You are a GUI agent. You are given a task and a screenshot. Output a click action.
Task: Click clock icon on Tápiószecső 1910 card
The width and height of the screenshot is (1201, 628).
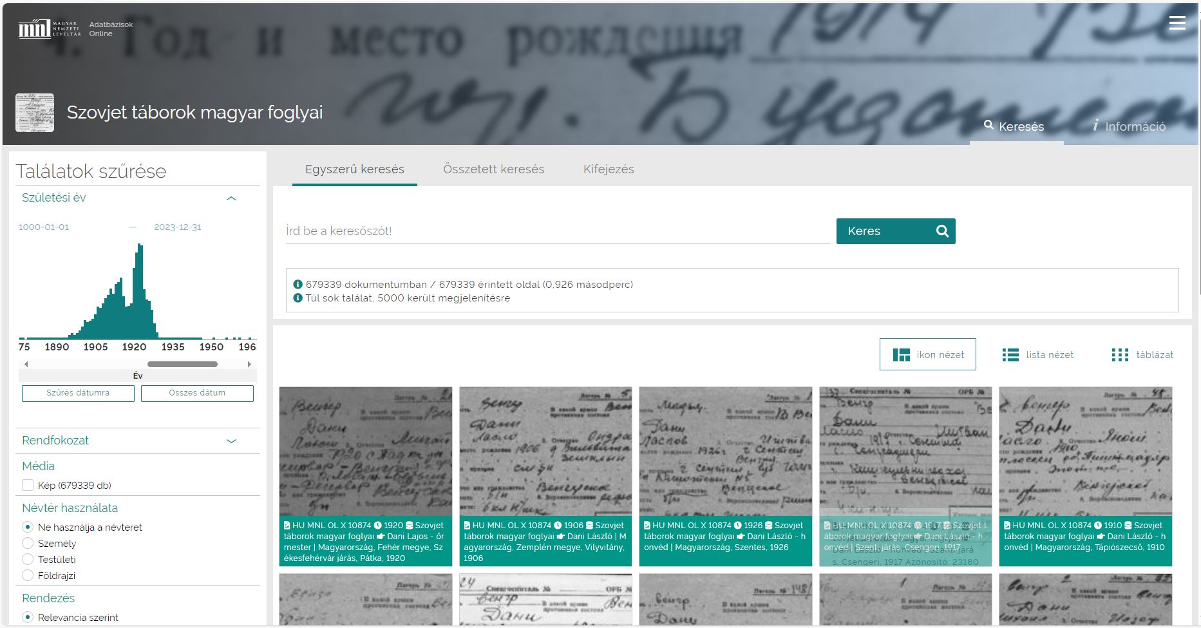coord(1098,526)
